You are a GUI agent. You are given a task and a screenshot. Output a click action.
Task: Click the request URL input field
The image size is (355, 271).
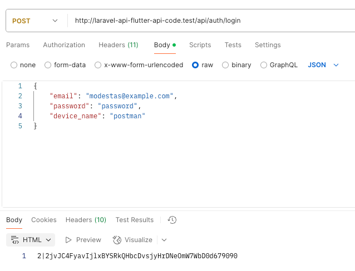(x=206, y=21)
